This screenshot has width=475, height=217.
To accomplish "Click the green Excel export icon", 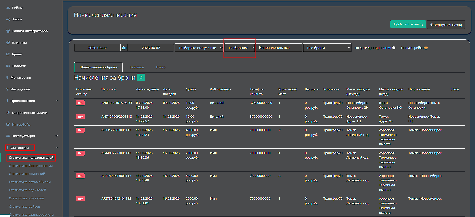I will pos(141,78).
